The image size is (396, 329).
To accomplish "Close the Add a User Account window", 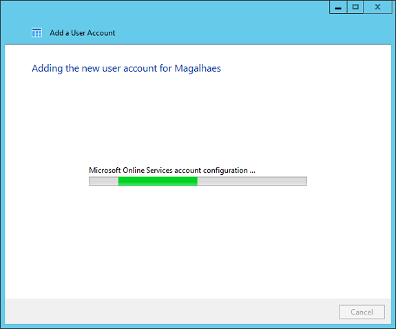I will 377,7.
